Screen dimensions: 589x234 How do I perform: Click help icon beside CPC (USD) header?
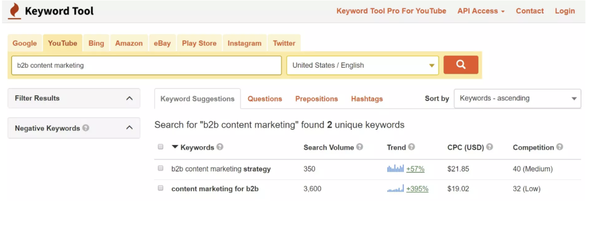(x=489, y=147)
